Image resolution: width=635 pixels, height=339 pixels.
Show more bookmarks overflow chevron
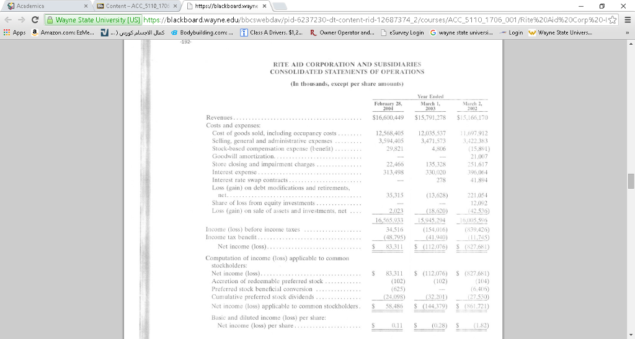pyautogui.click(x=628, y=32)
